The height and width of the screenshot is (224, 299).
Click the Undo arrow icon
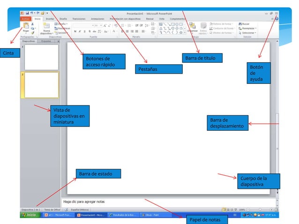[32, 13]
